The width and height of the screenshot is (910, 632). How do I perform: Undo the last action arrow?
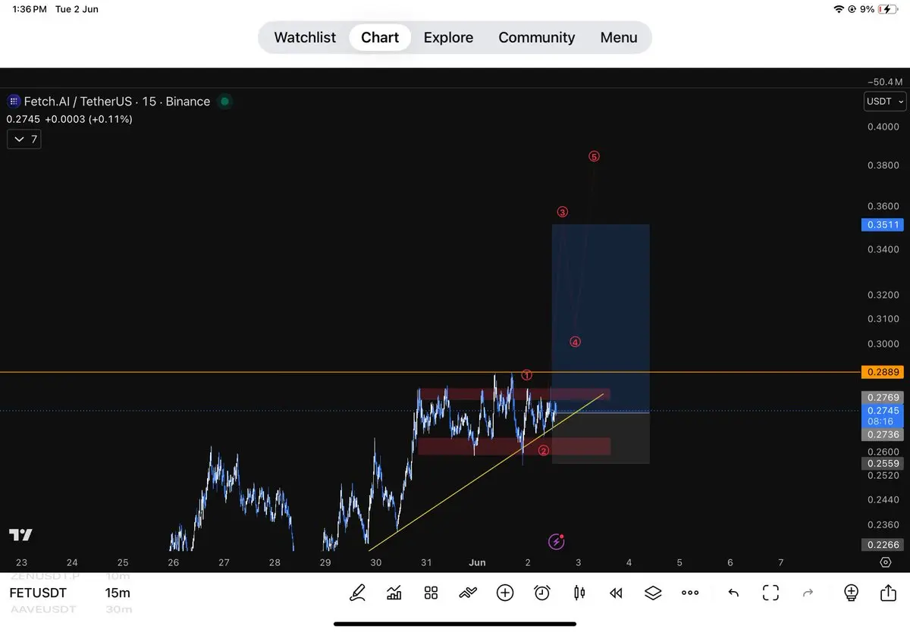point(733,593)
